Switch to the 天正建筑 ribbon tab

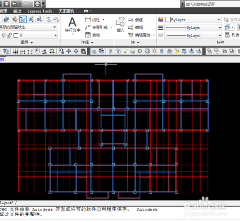[x=66, y=11]
